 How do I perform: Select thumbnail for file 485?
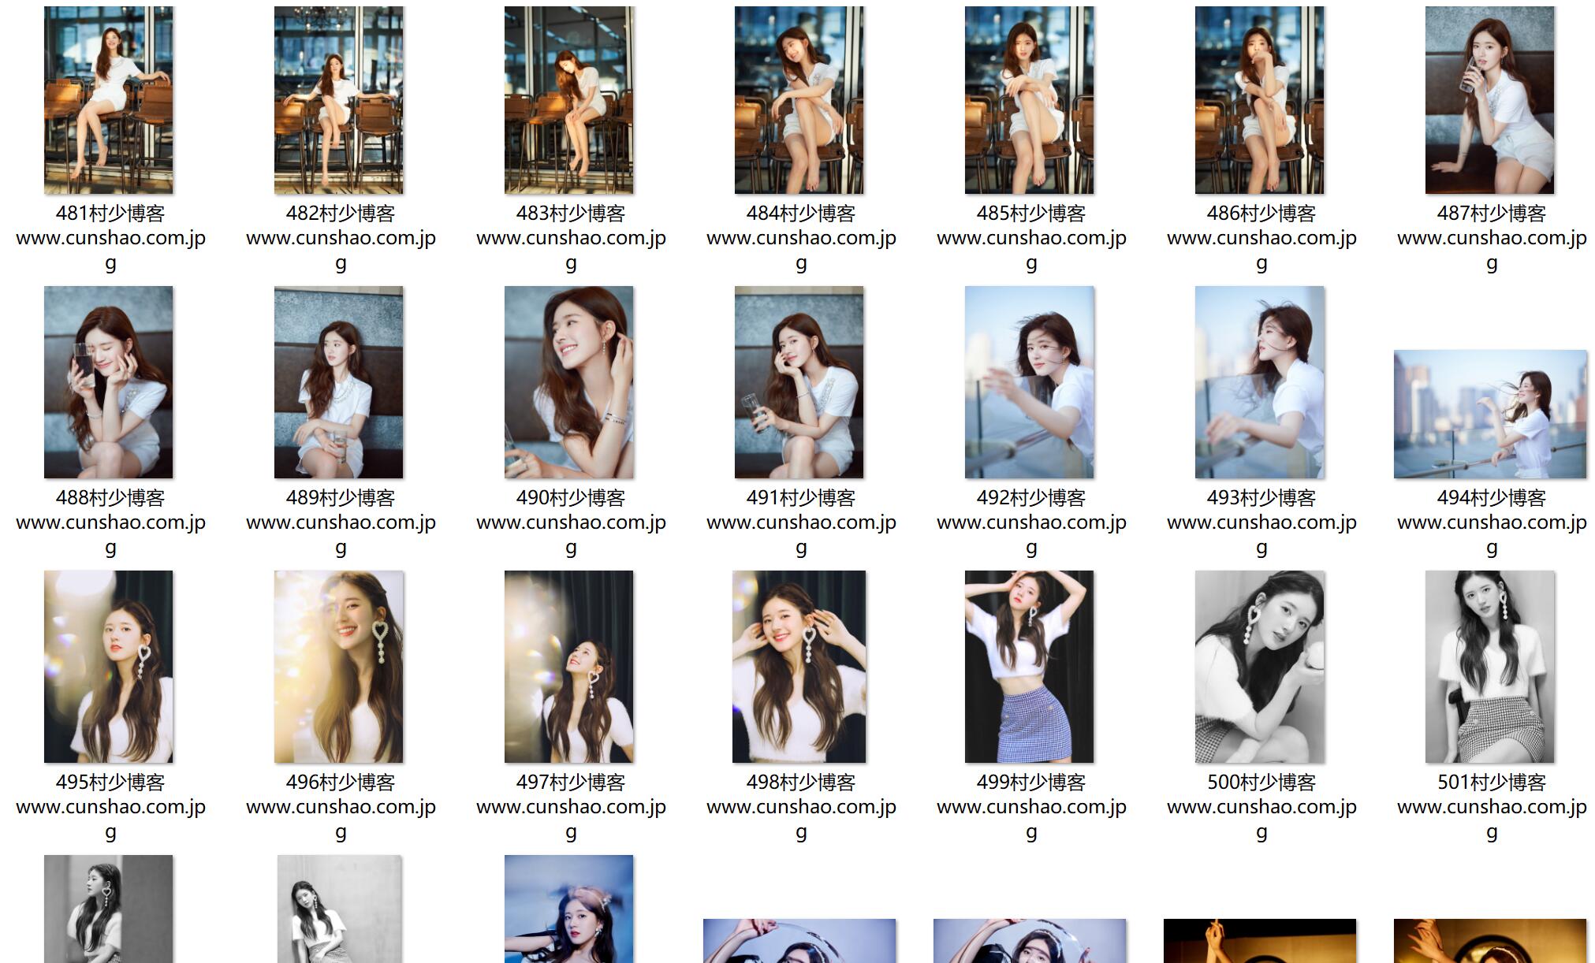coord(1030,100)
